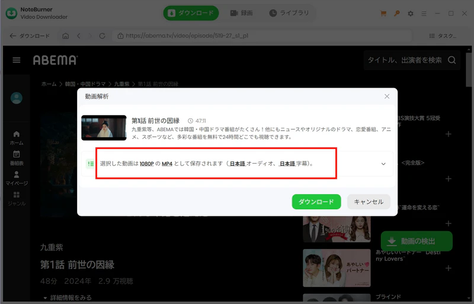Reload the page with the refresh icon
This screenshot has width=474, height=304.
point(102,36)
